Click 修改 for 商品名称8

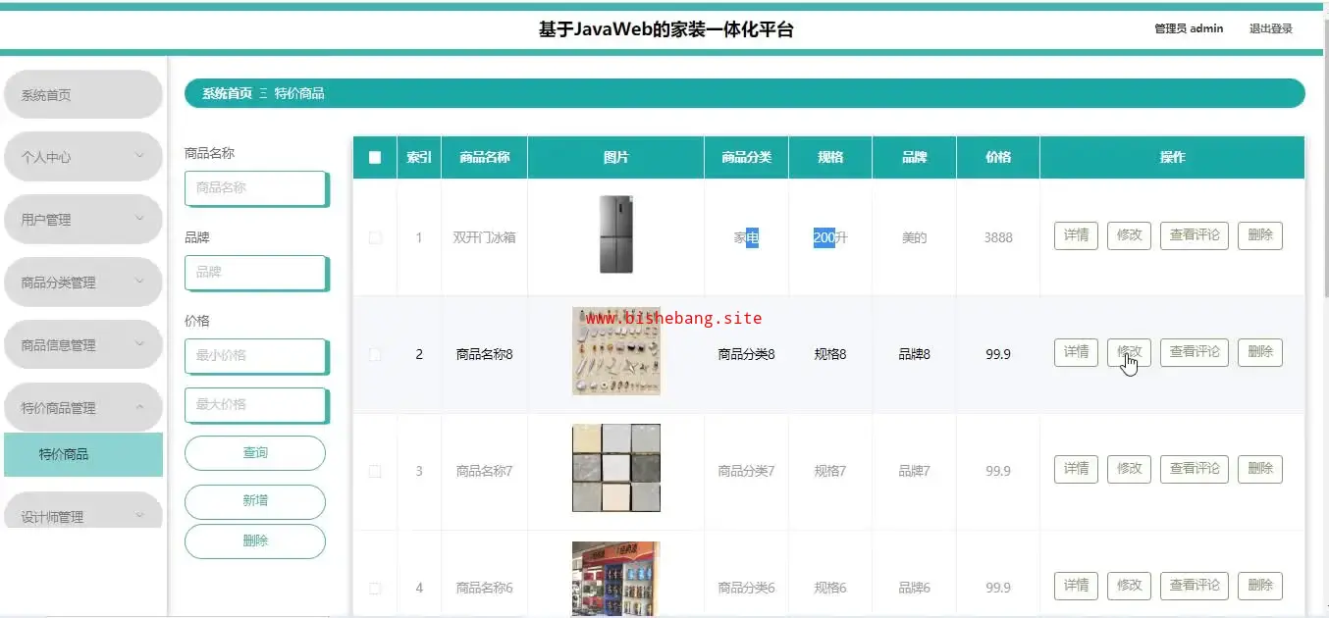1129,352
